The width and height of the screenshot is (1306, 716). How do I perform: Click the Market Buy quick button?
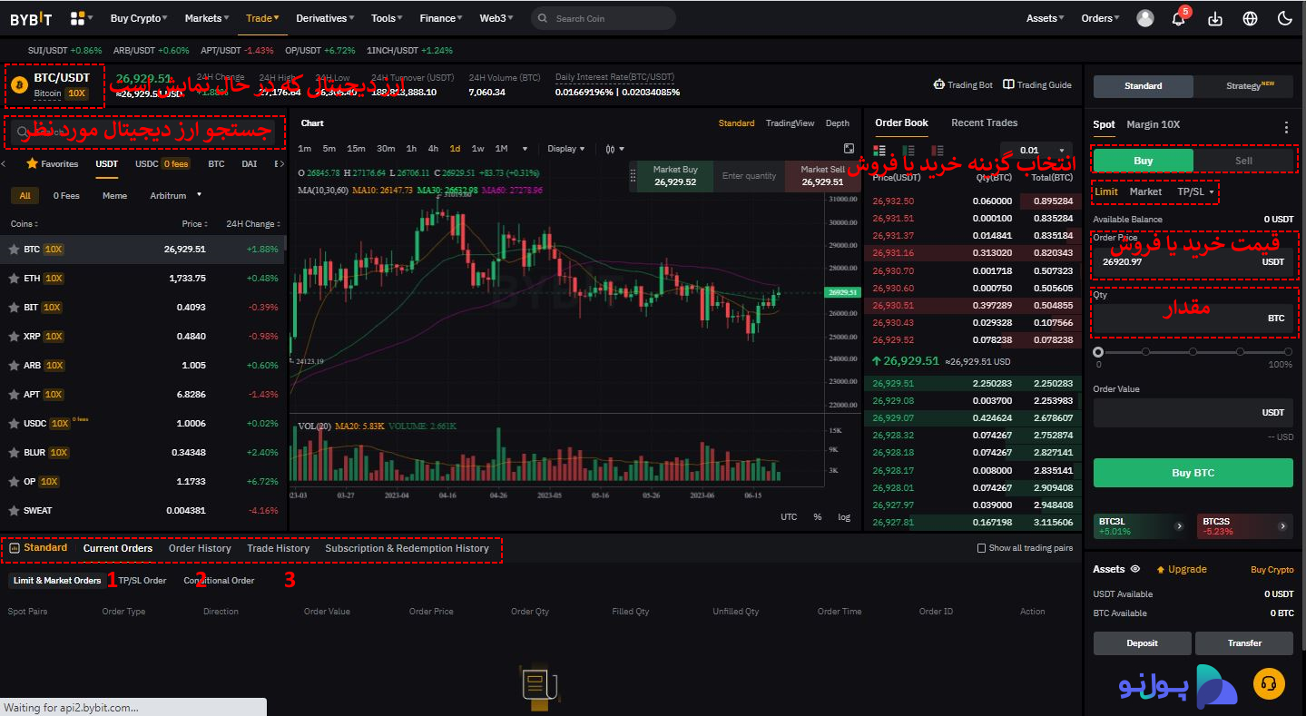(675, 176)
